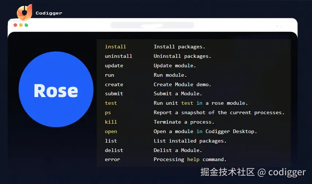Screen dimensions: 312x184
Task: Select the 'uninstall' command text
Action: [118, 56]
